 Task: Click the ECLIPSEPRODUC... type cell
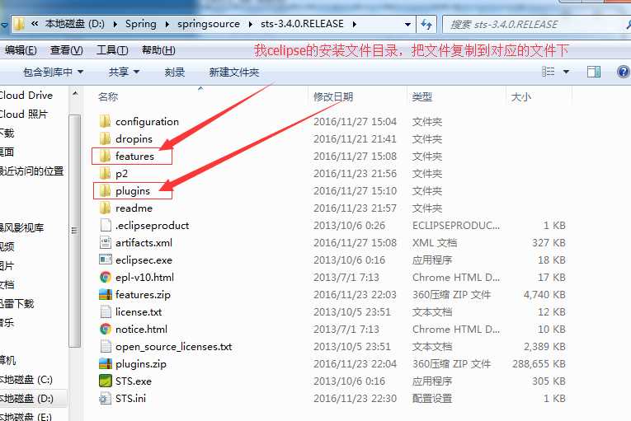(456, 225)
